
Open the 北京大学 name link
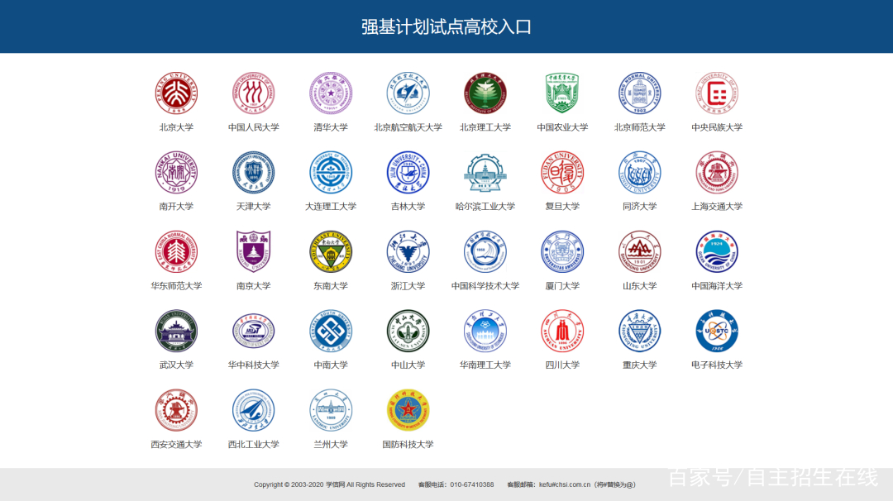tap(177, 127)
